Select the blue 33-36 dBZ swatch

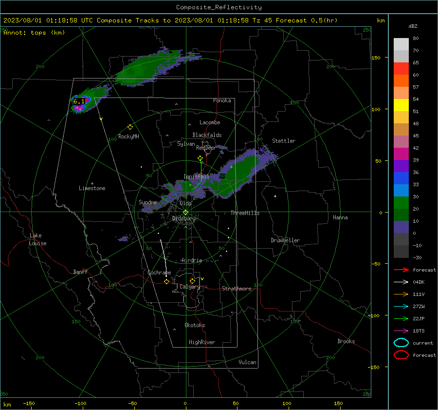[x=401, y=178]
